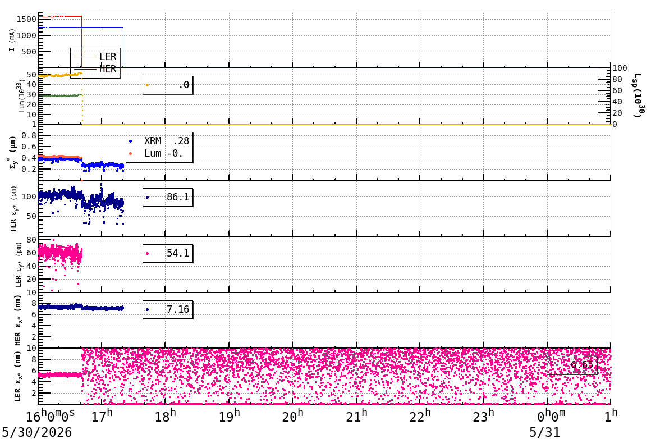The height and width of the screenshot is (439, 651).
Task: Click the 1500 tick on current axis
Action: 26,19
